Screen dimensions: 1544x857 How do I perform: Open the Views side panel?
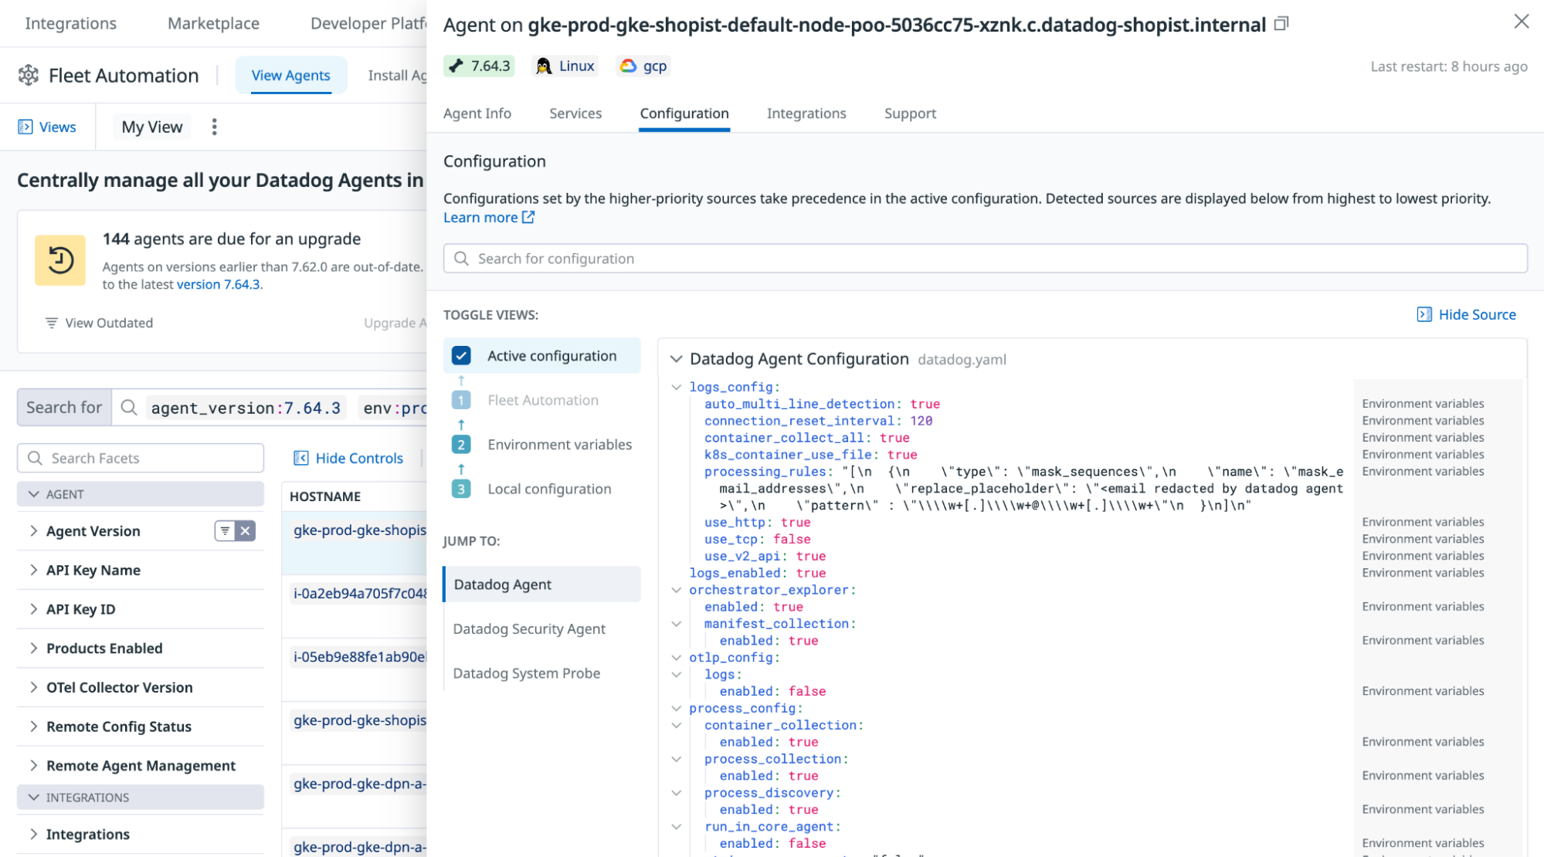pos(47,127)
